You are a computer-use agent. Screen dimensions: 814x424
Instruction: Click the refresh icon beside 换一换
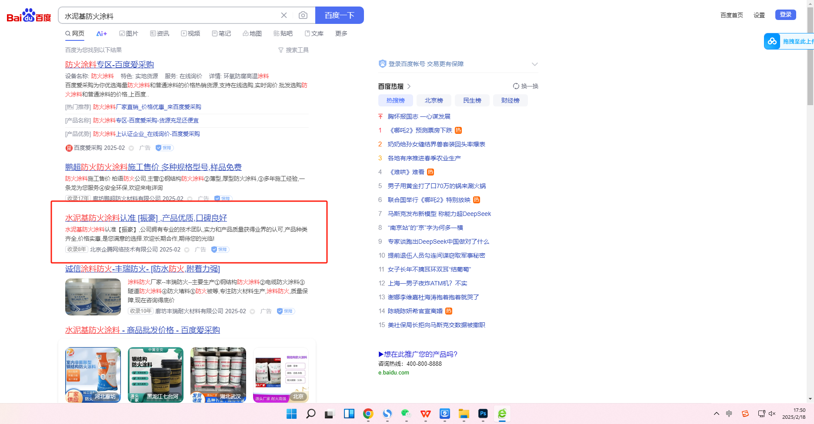coord(516,86)
